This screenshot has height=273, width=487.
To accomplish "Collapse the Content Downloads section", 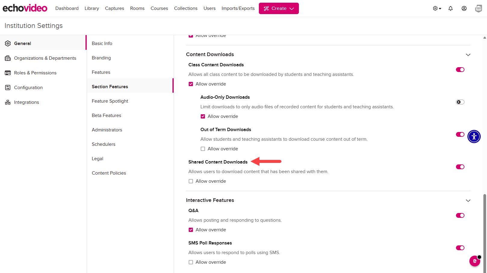I will point(468,55).
